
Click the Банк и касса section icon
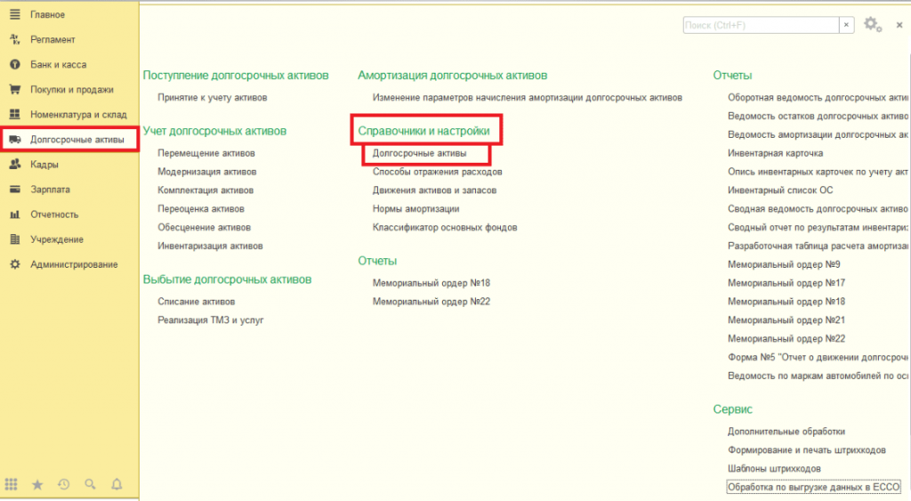pyautogui.click(x=14, y=65)
